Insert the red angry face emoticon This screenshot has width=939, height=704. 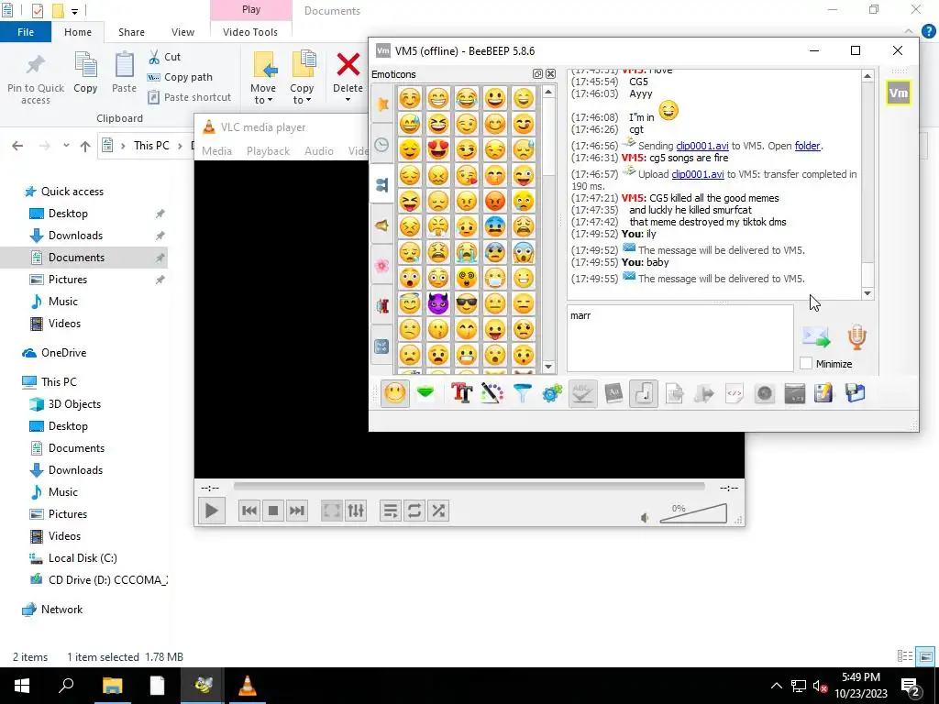tap(495, 201)
